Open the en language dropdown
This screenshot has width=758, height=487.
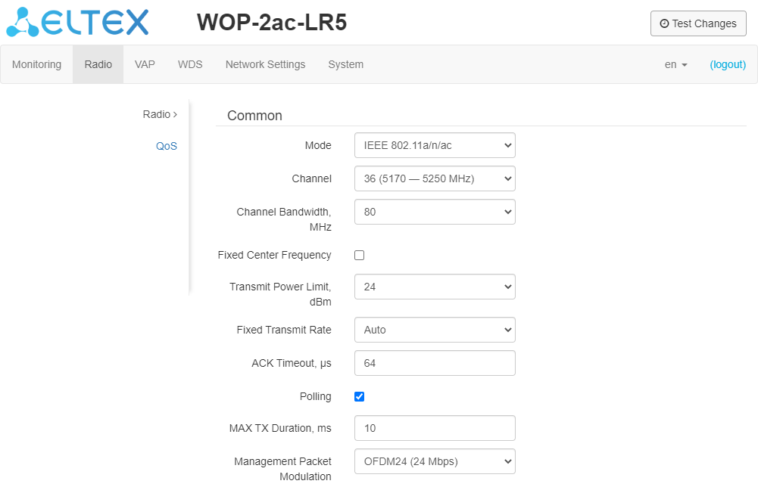pyautogui.click(x=675, y=64)
